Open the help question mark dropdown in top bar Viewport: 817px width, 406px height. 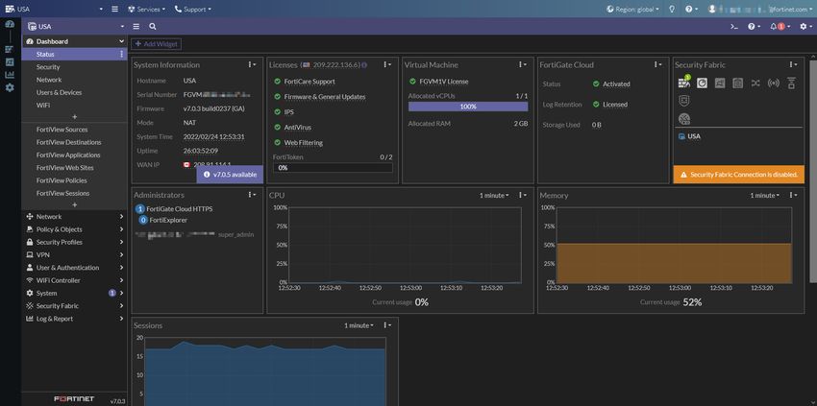pyautogui.click(x=691, y=9)
